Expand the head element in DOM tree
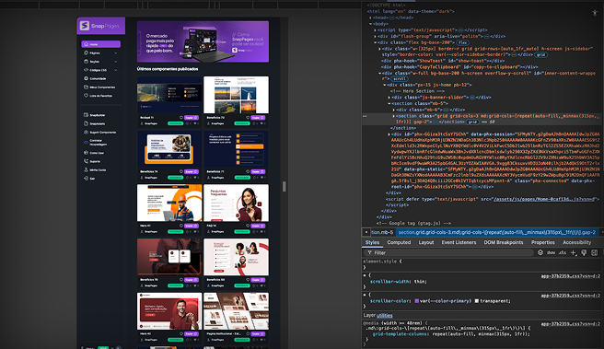 (x=370, y=17)
